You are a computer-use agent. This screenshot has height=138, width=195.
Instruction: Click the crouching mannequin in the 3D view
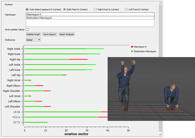(x=171, y=97)
